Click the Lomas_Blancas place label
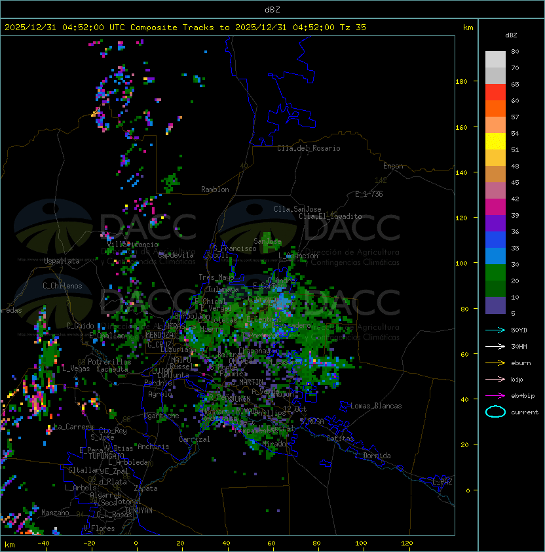Viewport: 545px width, 552px height. point(376,406)
